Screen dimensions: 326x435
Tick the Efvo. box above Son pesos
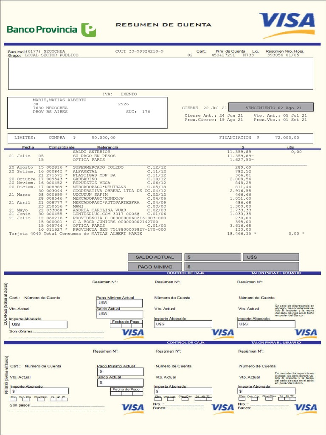[x=14, y=399]
